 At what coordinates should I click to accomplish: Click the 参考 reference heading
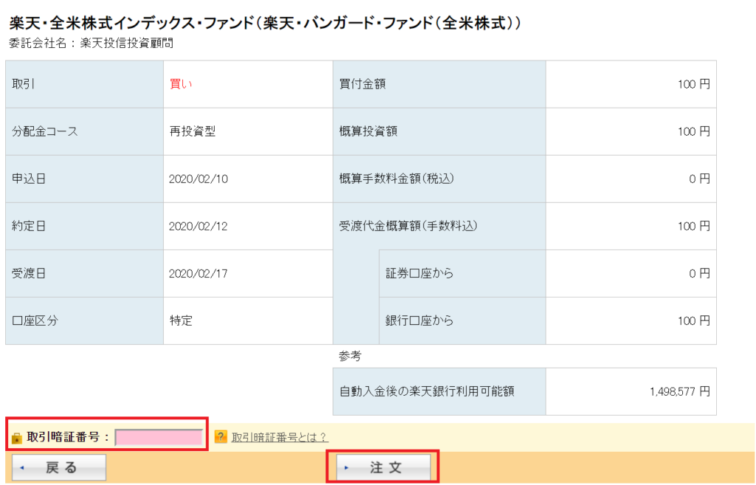(351, 357)
